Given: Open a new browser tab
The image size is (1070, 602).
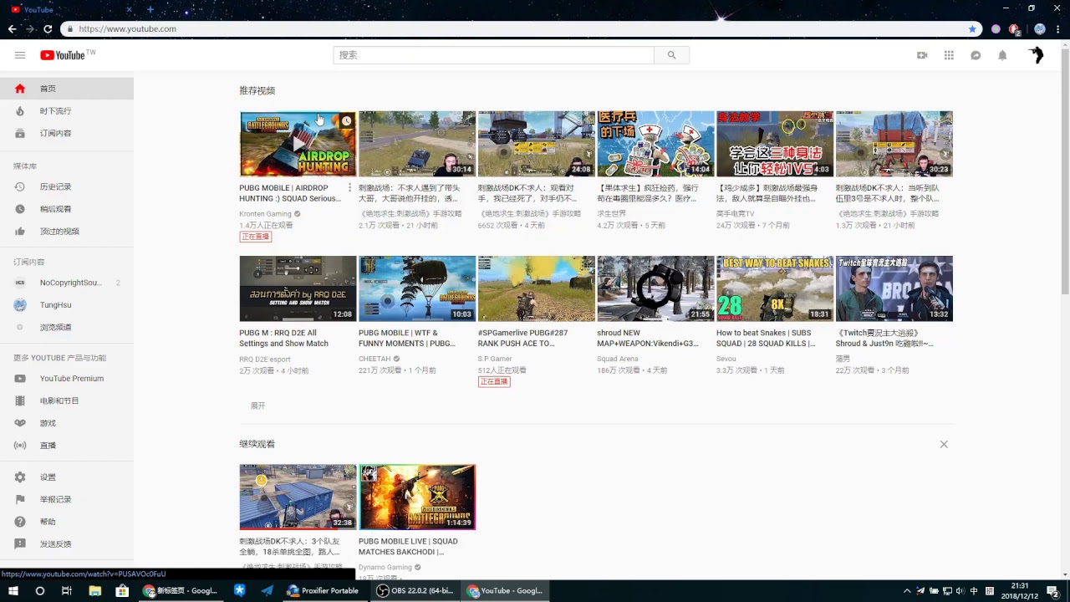Looking at the screenshot, I should (150, 9).
